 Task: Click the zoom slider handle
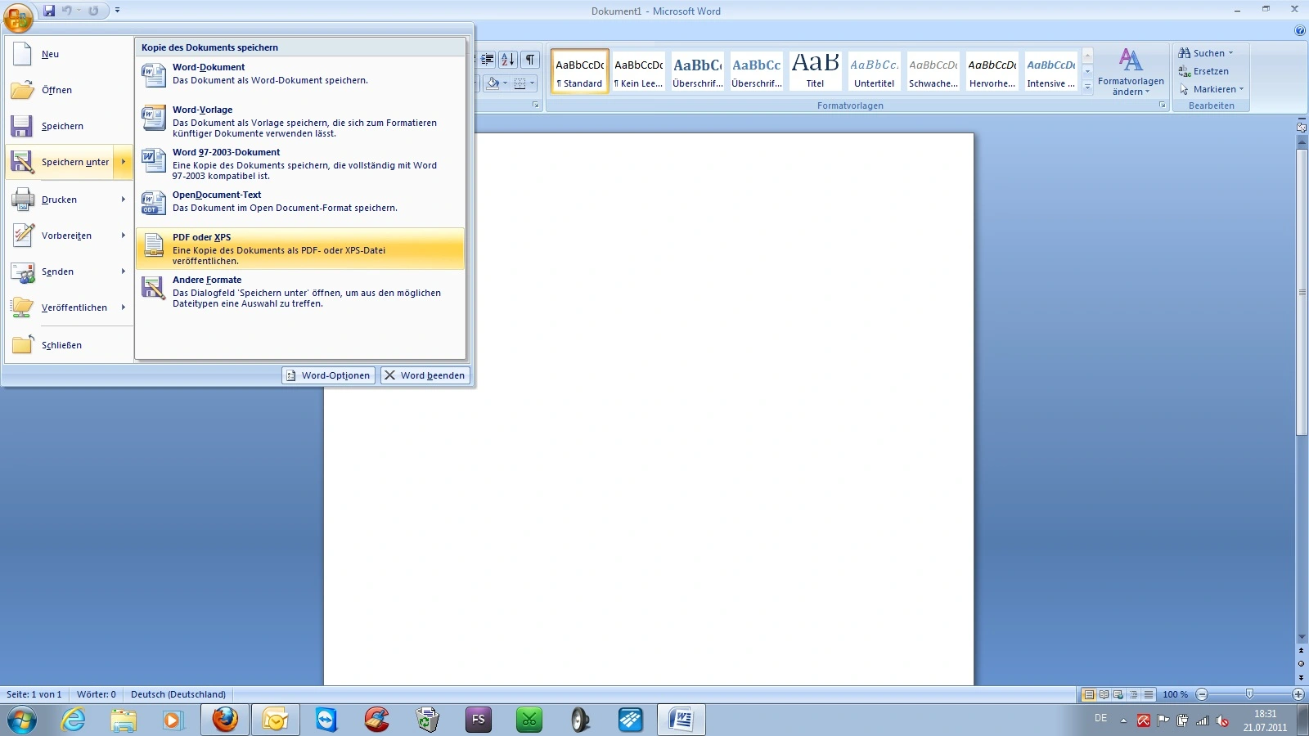click(1249, 694)
